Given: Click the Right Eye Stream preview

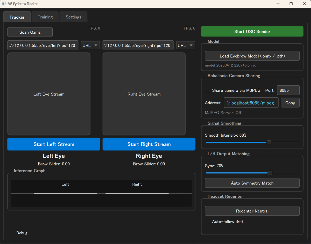Looking at the screenshot, I should click(144, 94).
